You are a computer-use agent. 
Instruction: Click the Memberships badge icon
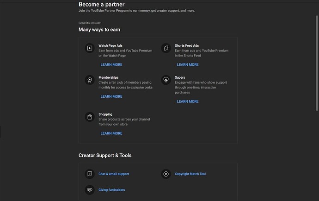tap(90, 80)
